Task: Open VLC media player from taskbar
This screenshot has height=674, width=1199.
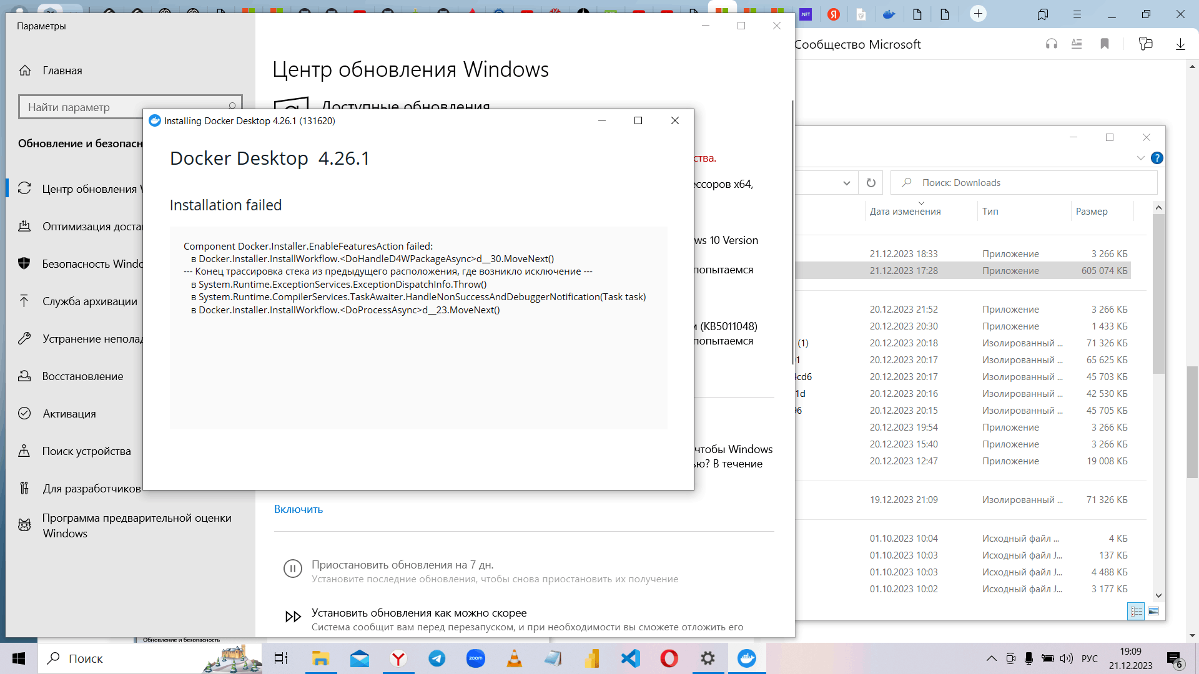Action: (514, 658)
